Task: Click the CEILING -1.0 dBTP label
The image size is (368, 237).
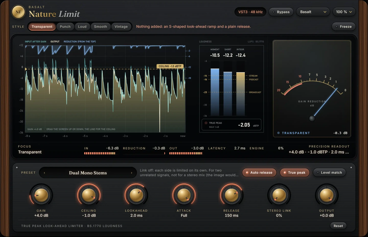Action: pyautogui.click(x=170, y=66)
